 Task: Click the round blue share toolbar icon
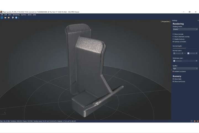tap(16, 18)
